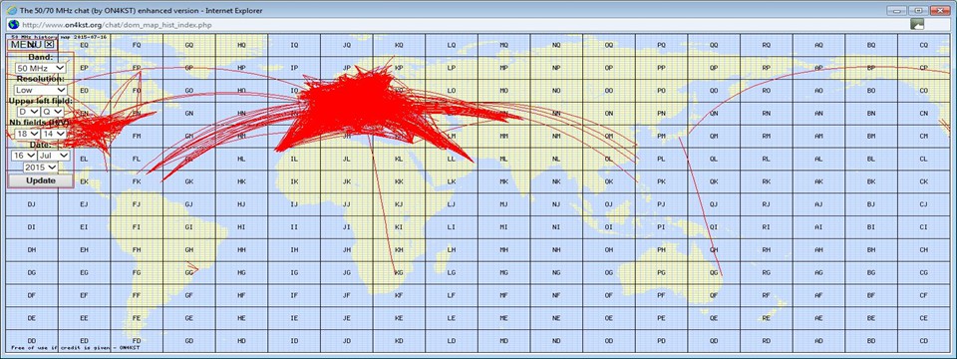Image resolution: width=957 pixels, height=359 pixels.
Task: Click the Update button
Action: (x=41, y=180)
